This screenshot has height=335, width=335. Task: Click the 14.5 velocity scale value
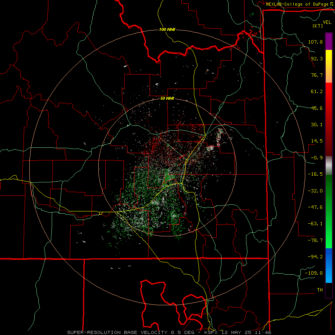317,141
